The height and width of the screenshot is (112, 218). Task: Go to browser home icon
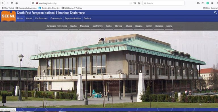[16, 3]
